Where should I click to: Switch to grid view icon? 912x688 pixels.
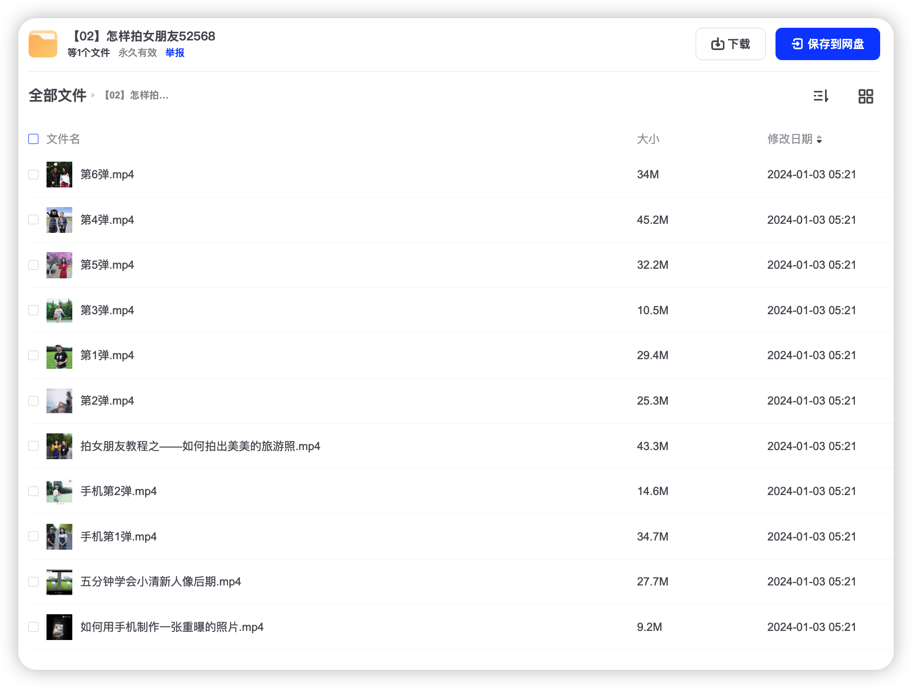[x=865, y=96]
